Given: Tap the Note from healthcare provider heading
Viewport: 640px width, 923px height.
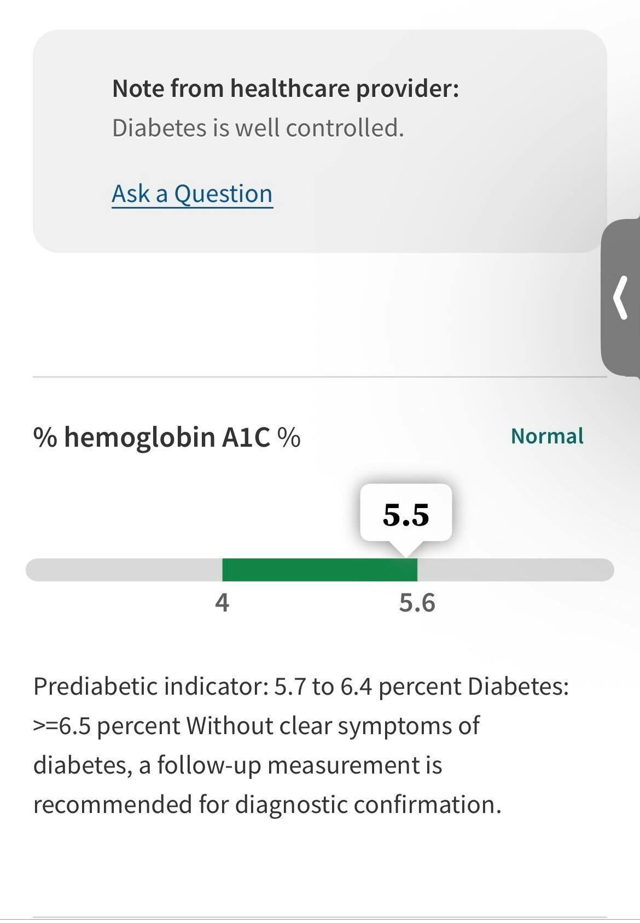Looking at the screenshot, I should tap(286, 88).
